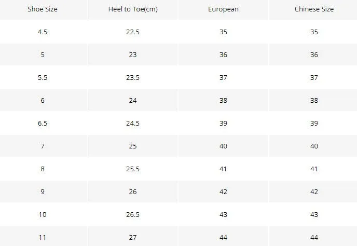This screenshot has height=246, width=357.
Task: Click heel to toe value 25.5
Action: point(133,169)
